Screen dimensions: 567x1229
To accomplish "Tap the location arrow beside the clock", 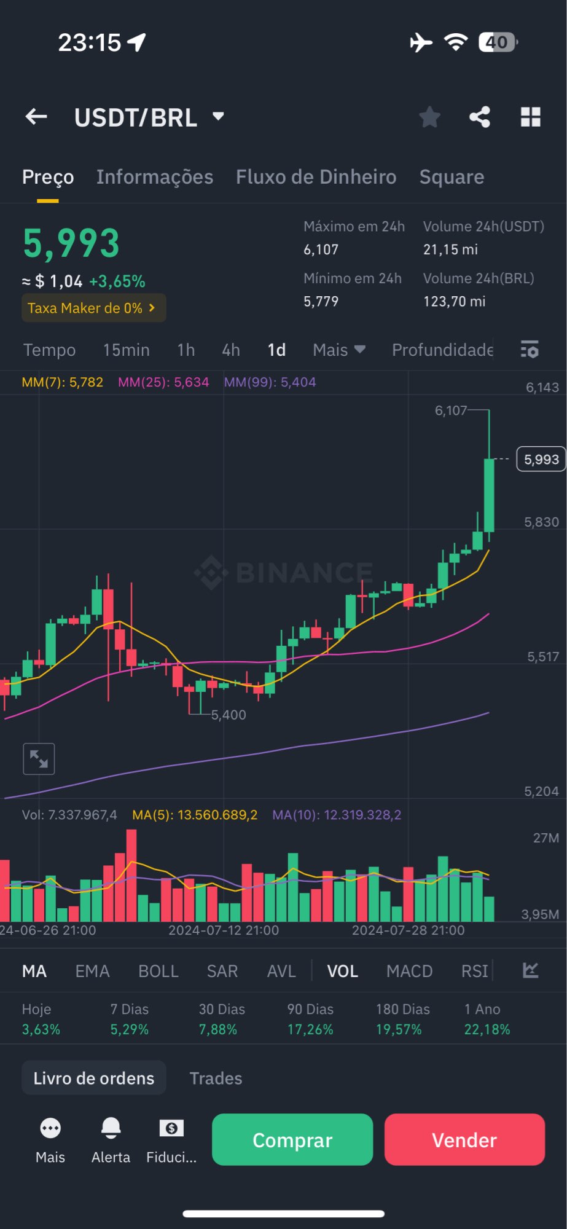I will 136,42.
